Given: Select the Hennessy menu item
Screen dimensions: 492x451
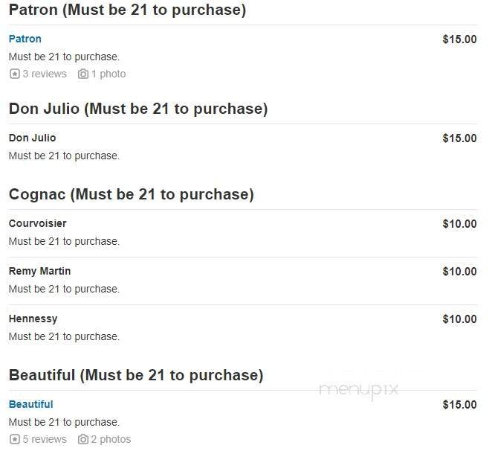Looking at the screenshot, I should [33, 319].
